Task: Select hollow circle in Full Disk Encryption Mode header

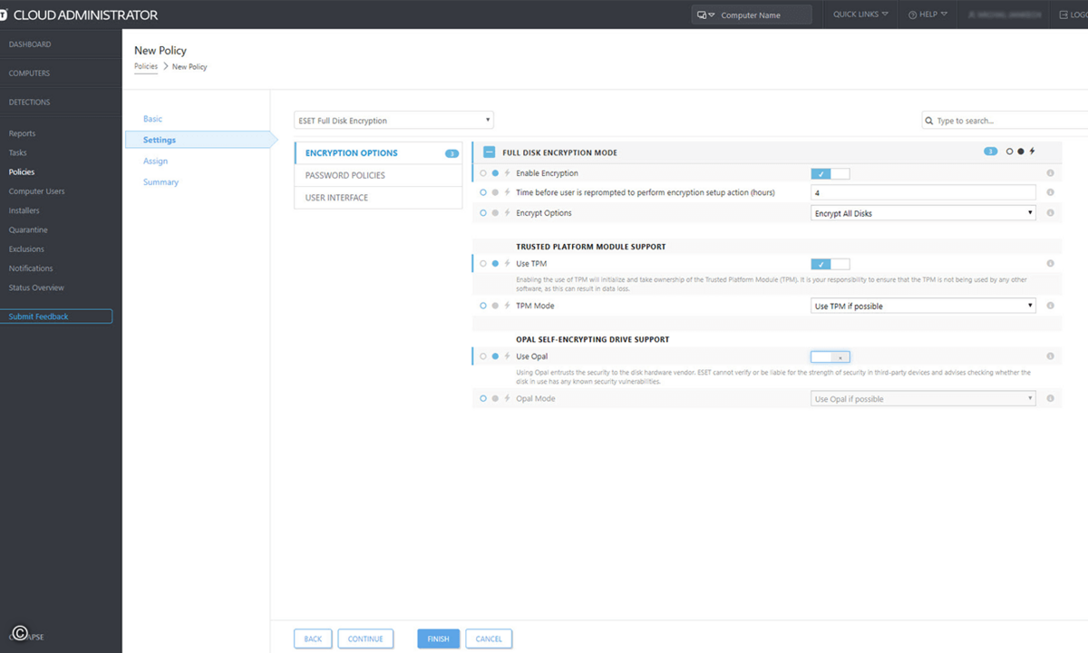Action: pos(1010,151)
